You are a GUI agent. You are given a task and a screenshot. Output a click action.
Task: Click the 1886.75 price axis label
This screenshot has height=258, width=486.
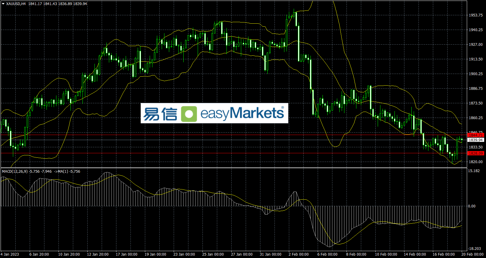(x=476, y=89)
